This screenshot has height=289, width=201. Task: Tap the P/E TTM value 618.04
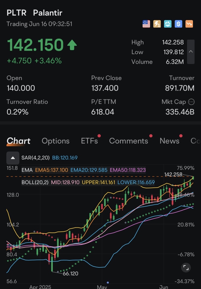[x=103, y=112]
